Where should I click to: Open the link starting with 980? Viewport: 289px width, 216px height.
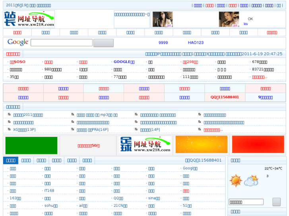pos(53,69)
